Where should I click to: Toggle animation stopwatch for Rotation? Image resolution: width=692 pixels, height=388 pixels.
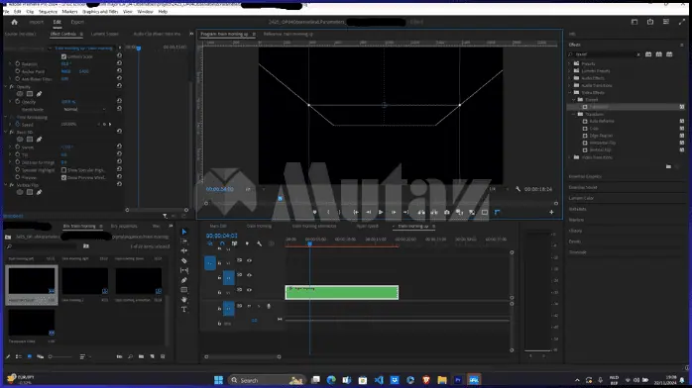coord(18,64)
